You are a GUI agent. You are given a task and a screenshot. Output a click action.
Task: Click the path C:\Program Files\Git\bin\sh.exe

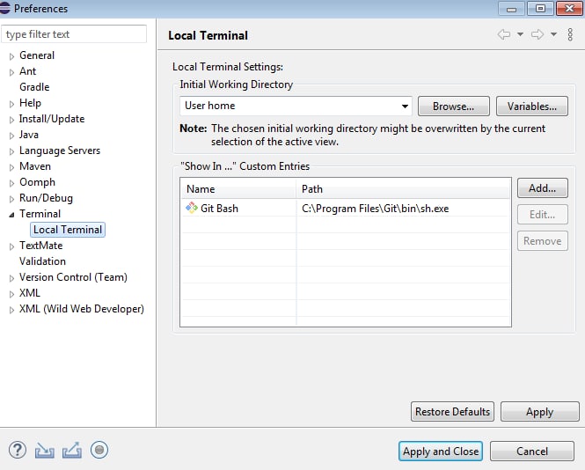pos(376,209)
